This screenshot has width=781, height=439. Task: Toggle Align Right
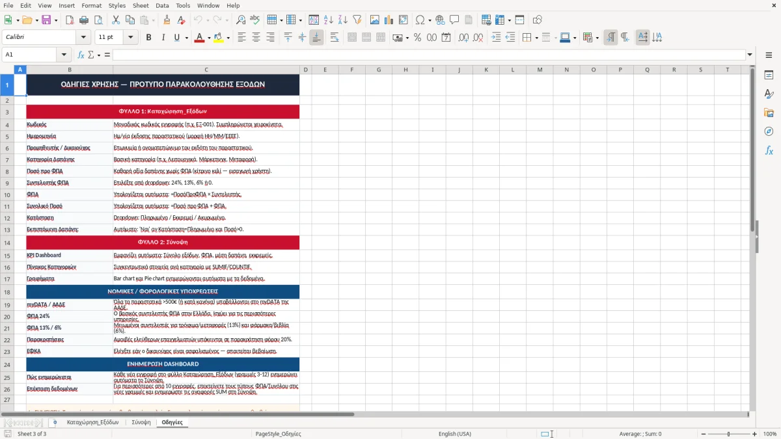click(x=271, y=38)
